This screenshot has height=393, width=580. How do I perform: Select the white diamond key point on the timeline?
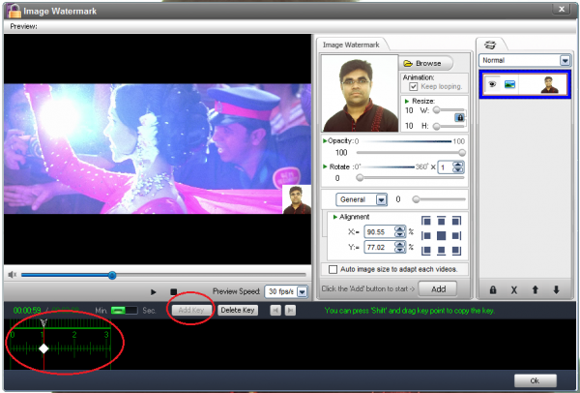coord(44,348)
